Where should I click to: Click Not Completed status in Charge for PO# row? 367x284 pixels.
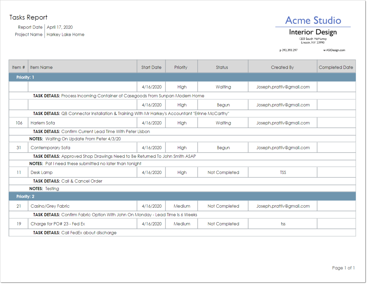tap(223, 224)
